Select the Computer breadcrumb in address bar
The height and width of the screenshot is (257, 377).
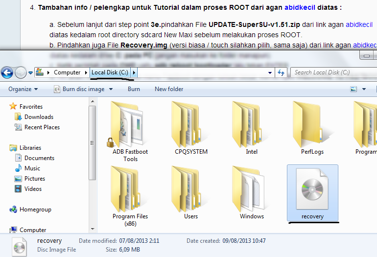click(67, 72)
